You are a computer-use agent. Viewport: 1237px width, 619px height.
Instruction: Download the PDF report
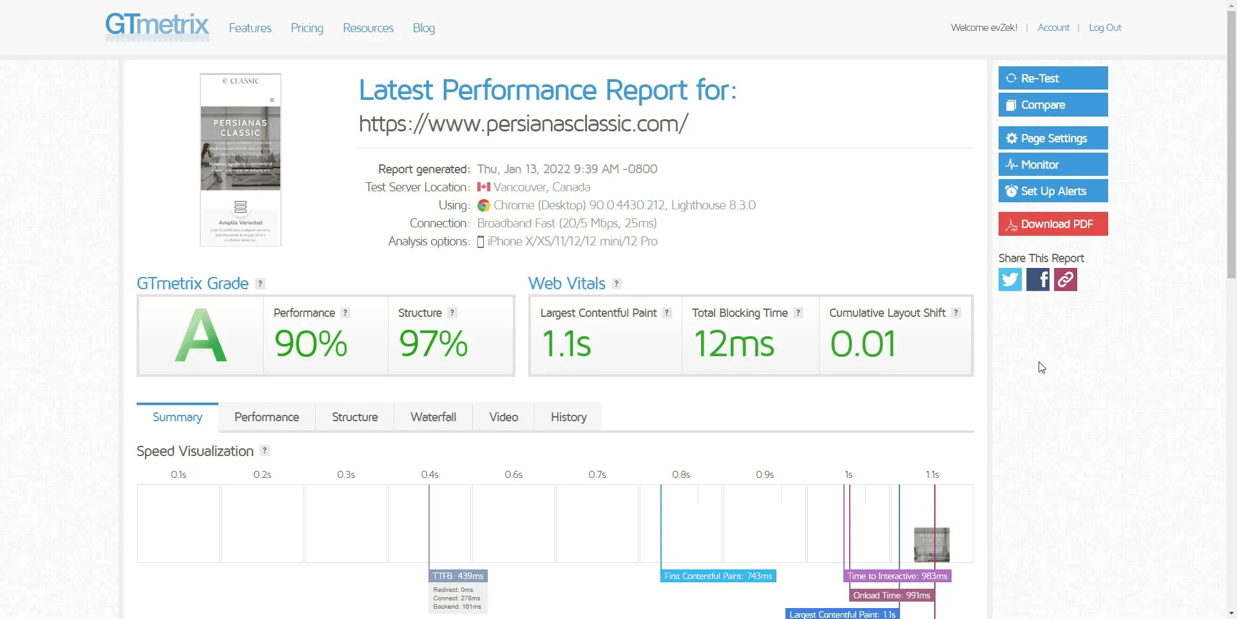tap(1053, 224)
